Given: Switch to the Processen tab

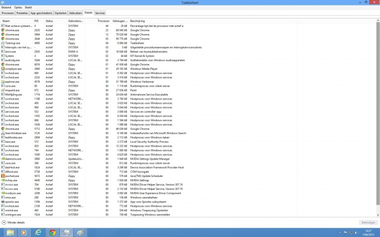Looking at the screenshot, I should 8,13.
